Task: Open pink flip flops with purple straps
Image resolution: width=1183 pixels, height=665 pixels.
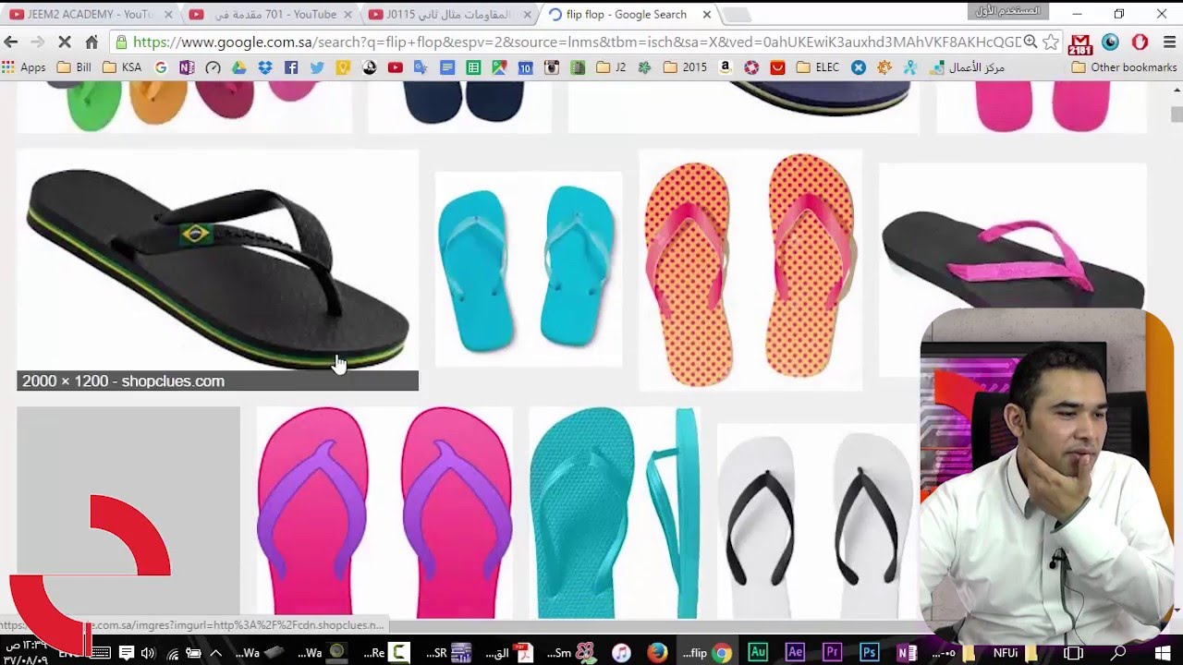Action: (x=384, y=513)
